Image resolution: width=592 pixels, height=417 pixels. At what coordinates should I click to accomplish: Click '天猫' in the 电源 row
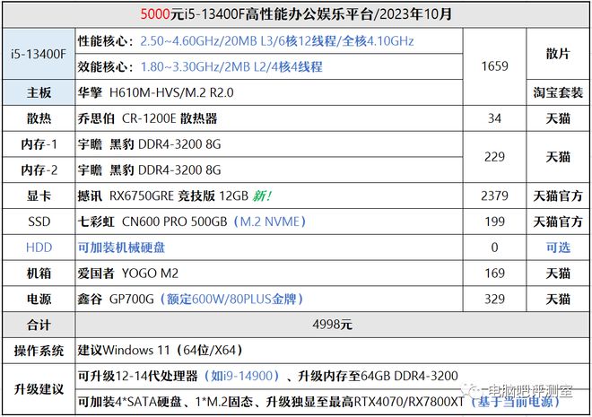tap(558, 299)
